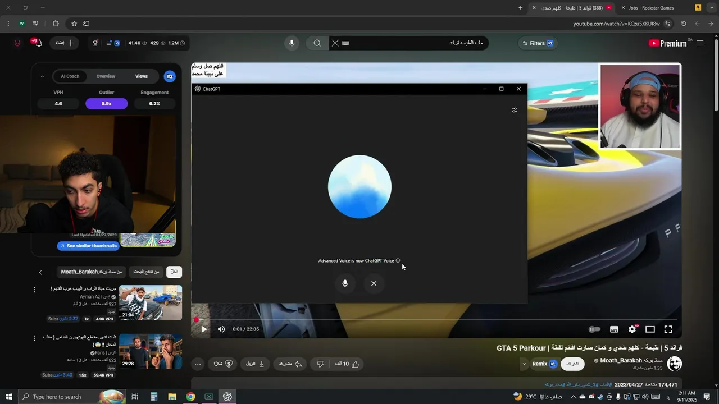Click the trophy icon in vidIQ toolbar
Image resolution: width=719 pixels, height=404 pixels.
(x=95, y=43)
